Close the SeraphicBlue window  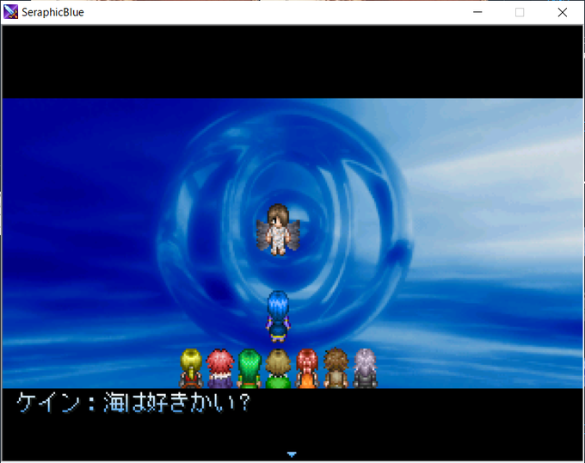[563, 12]
